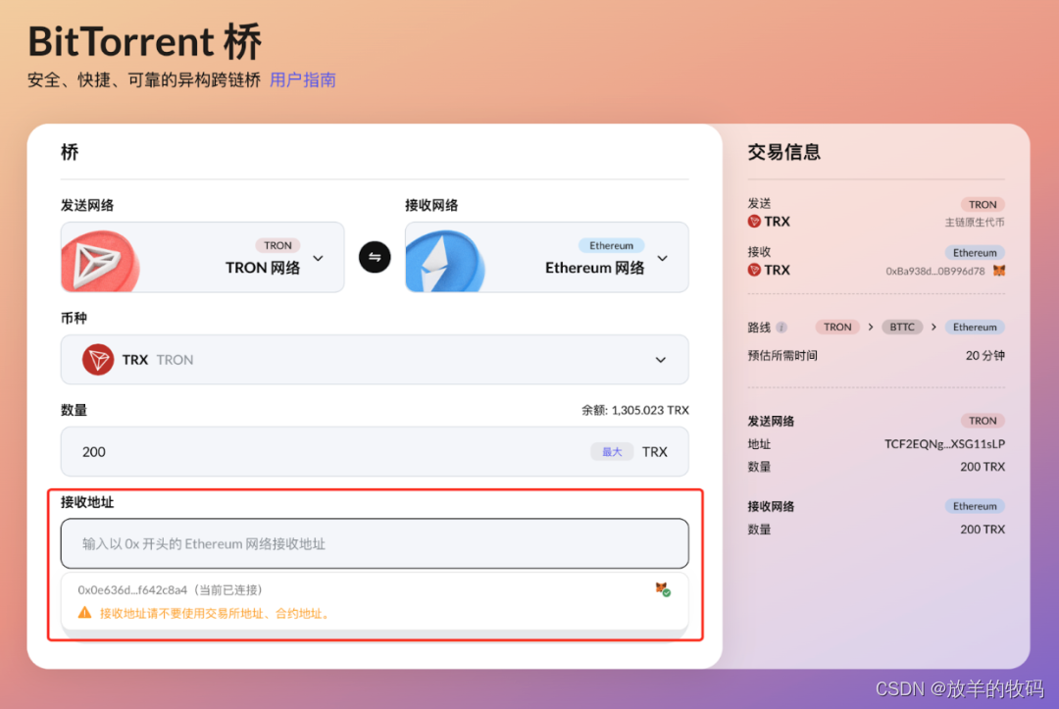Click the 最大 max amount button
1059x709 pixels.
click(x=612, y=452)
